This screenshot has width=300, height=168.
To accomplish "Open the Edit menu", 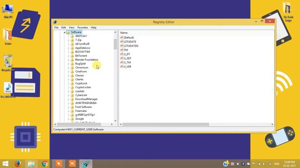I will [64, 28].
